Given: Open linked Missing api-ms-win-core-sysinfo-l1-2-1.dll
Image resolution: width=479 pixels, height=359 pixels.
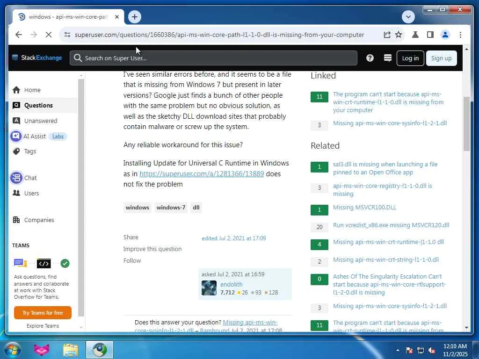Looking at the screenshot, I should click(x=390, y=123).
